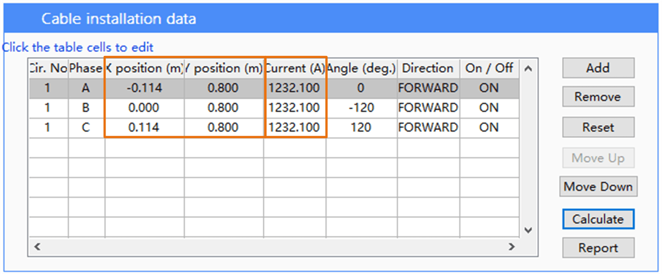Viewport: 662px width, 274px height.
Task: Open the Report button
Action: 598,248
